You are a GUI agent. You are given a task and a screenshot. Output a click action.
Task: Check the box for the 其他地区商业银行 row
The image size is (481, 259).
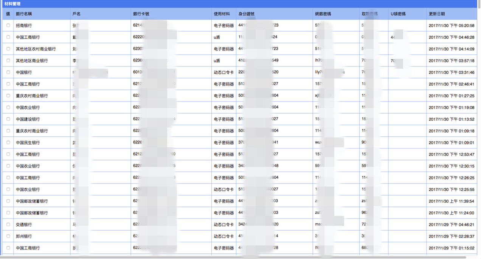pyautogui.click(x=8, y=61)
